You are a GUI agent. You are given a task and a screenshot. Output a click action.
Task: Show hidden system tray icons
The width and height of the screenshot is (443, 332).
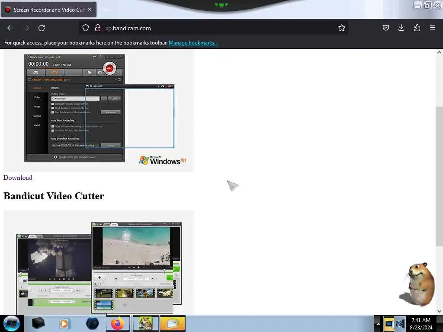pyautogui.click(x=378, y=323)
